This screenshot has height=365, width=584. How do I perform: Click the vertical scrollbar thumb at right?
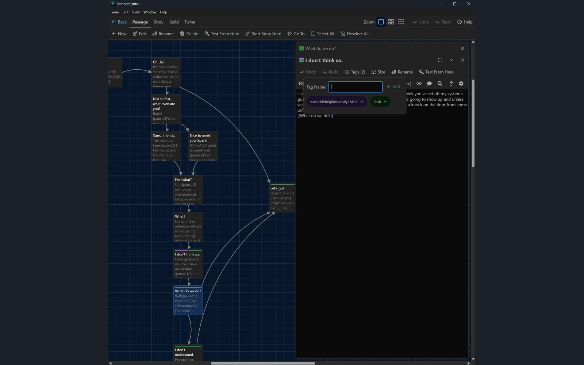coord(473,123)
